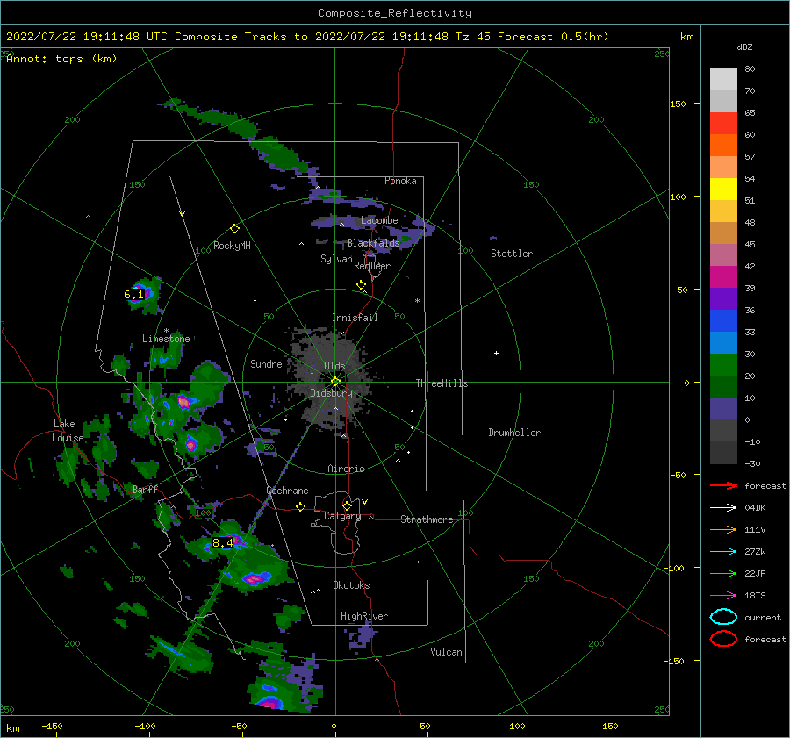Click the yellow diamond marker above Calgary label
This screenshot has height=738, width=790.
click(347, 505)
